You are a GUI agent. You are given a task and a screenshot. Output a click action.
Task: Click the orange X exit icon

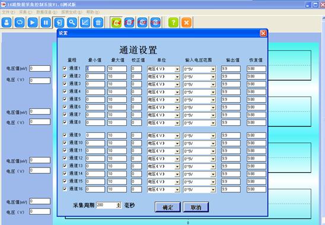point(186,23)
